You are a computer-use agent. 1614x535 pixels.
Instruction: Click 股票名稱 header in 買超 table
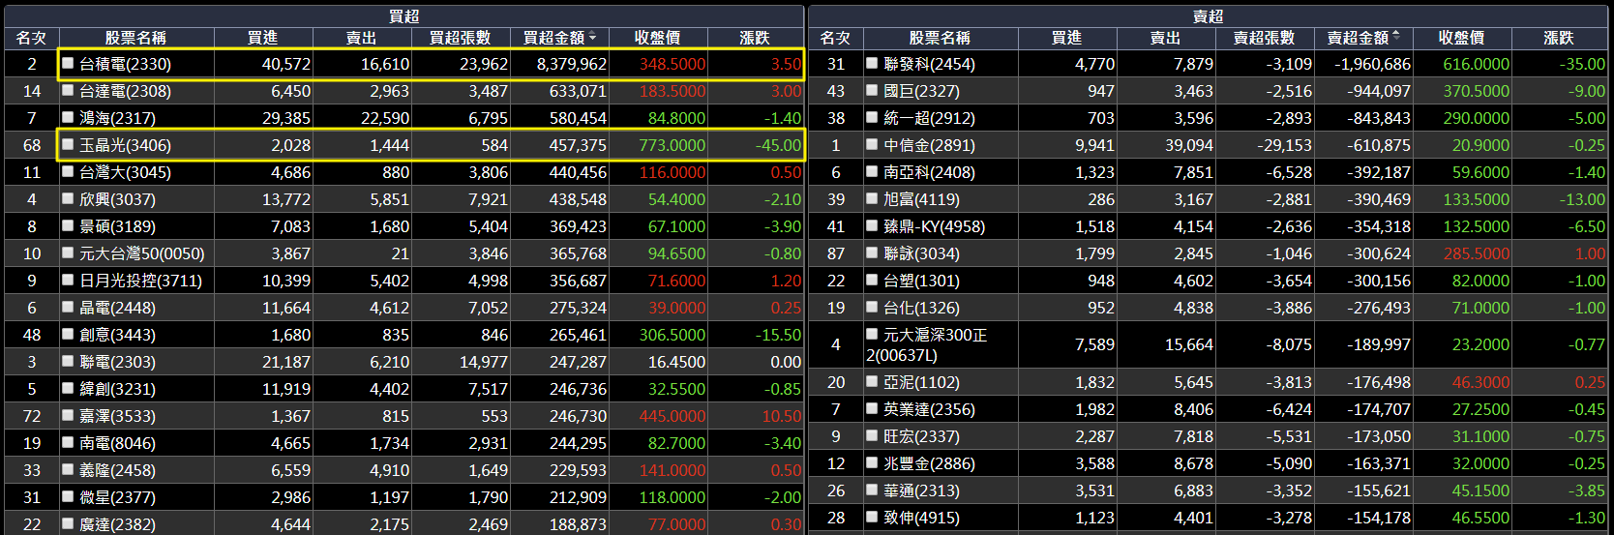point(135,38)
